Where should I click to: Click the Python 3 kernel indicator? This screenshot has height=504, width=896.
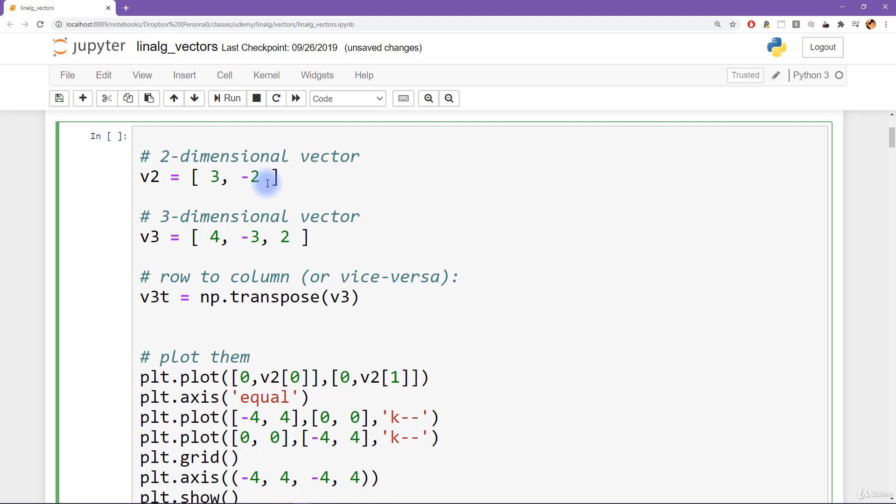click(x=811, y=75)
